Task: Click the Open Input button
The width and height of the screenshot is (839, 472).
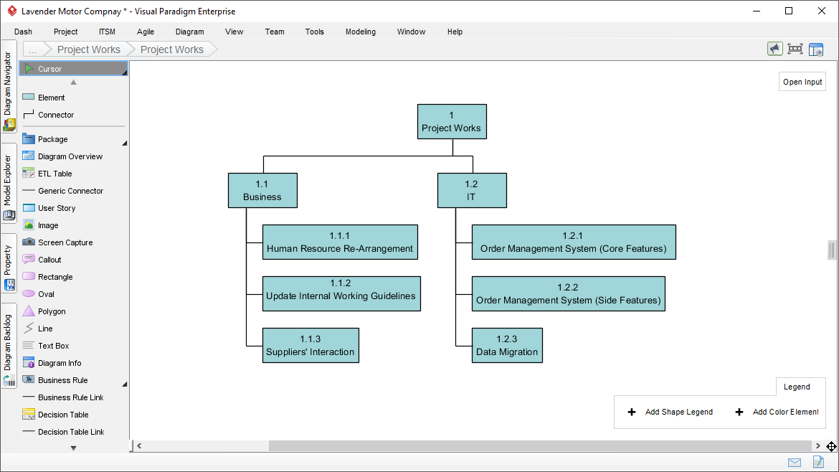Action: pyautogui.click(x=802, y=82)
